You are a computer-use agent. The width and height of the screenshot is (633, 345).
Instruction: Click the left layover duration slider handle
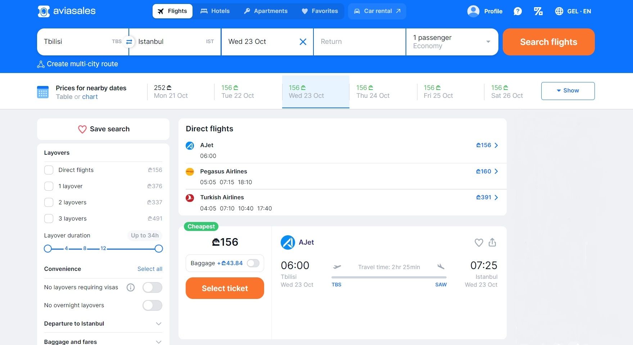[48, 249]
